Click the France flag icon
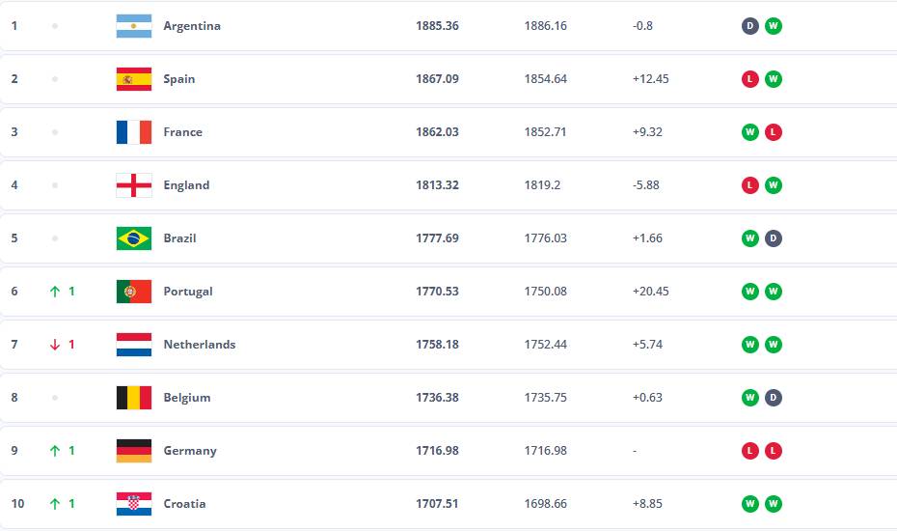Viewport: 897px width, 531px height. [134, 132]
